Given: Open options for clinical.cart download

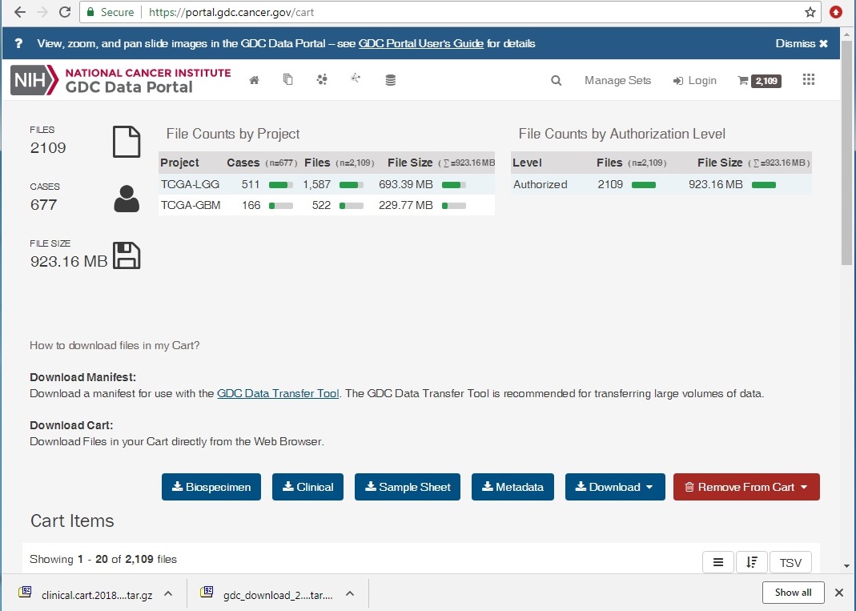Looking at the screenshot, I should click(x=169, y=593).
